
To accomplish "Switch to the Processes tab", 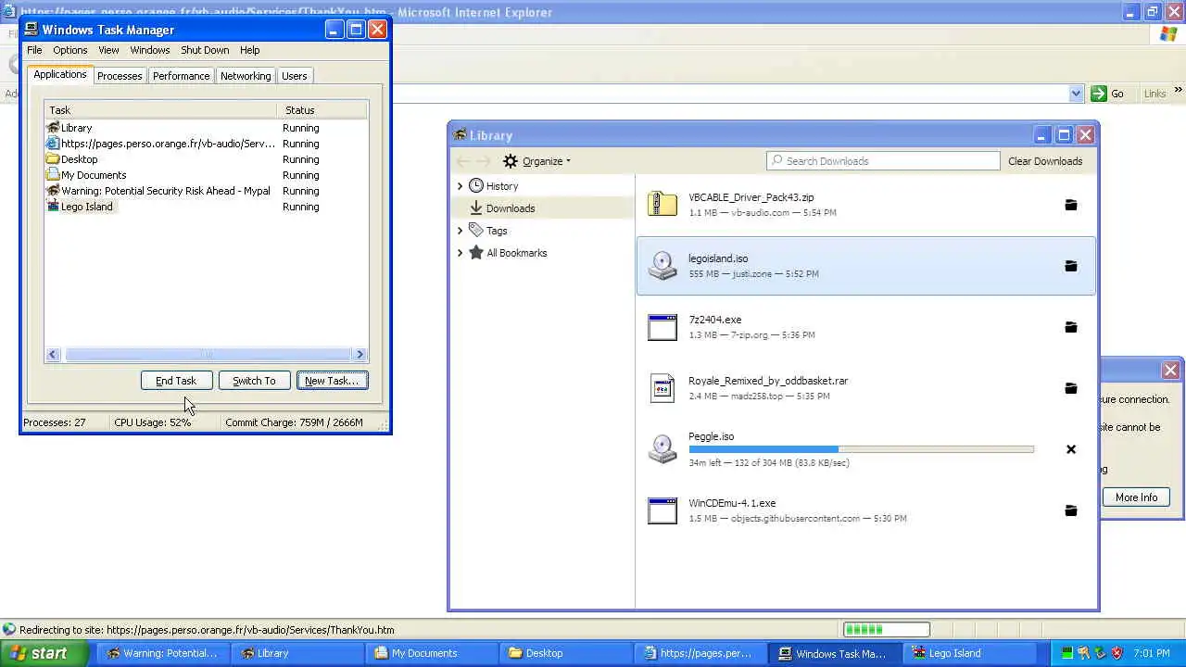I will pos(120,76).
